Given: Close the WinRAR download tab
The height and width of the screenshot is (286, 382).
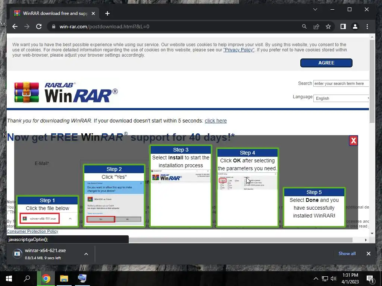Looking at the screenshot, I should click(93, 13).
